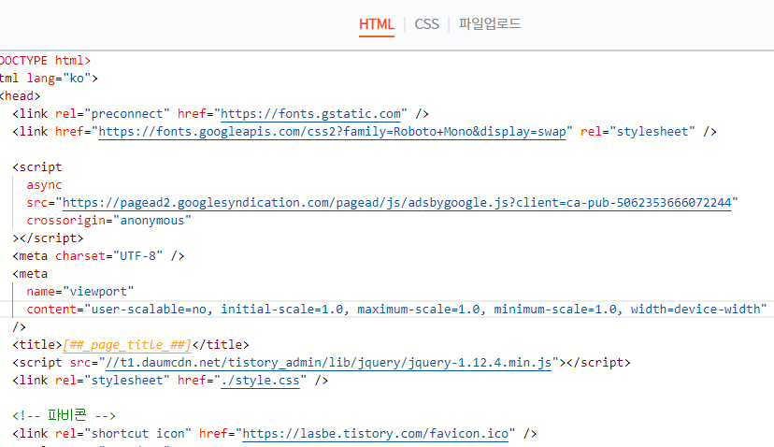This screenshot has width=774, height=447.
Task: Click the <head> tag line
Action: tap(21, 96)
